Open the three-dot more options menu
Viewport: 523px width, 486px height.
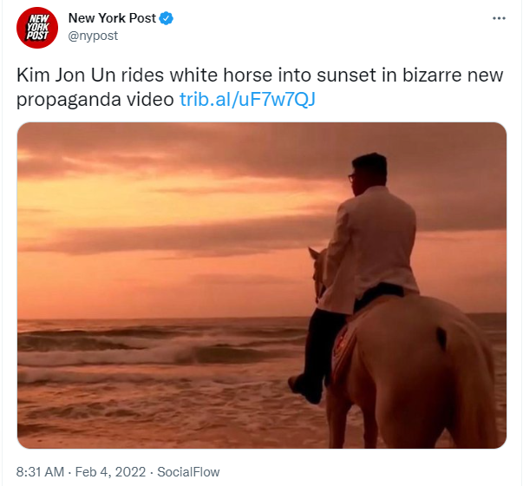tap(499, 18)
